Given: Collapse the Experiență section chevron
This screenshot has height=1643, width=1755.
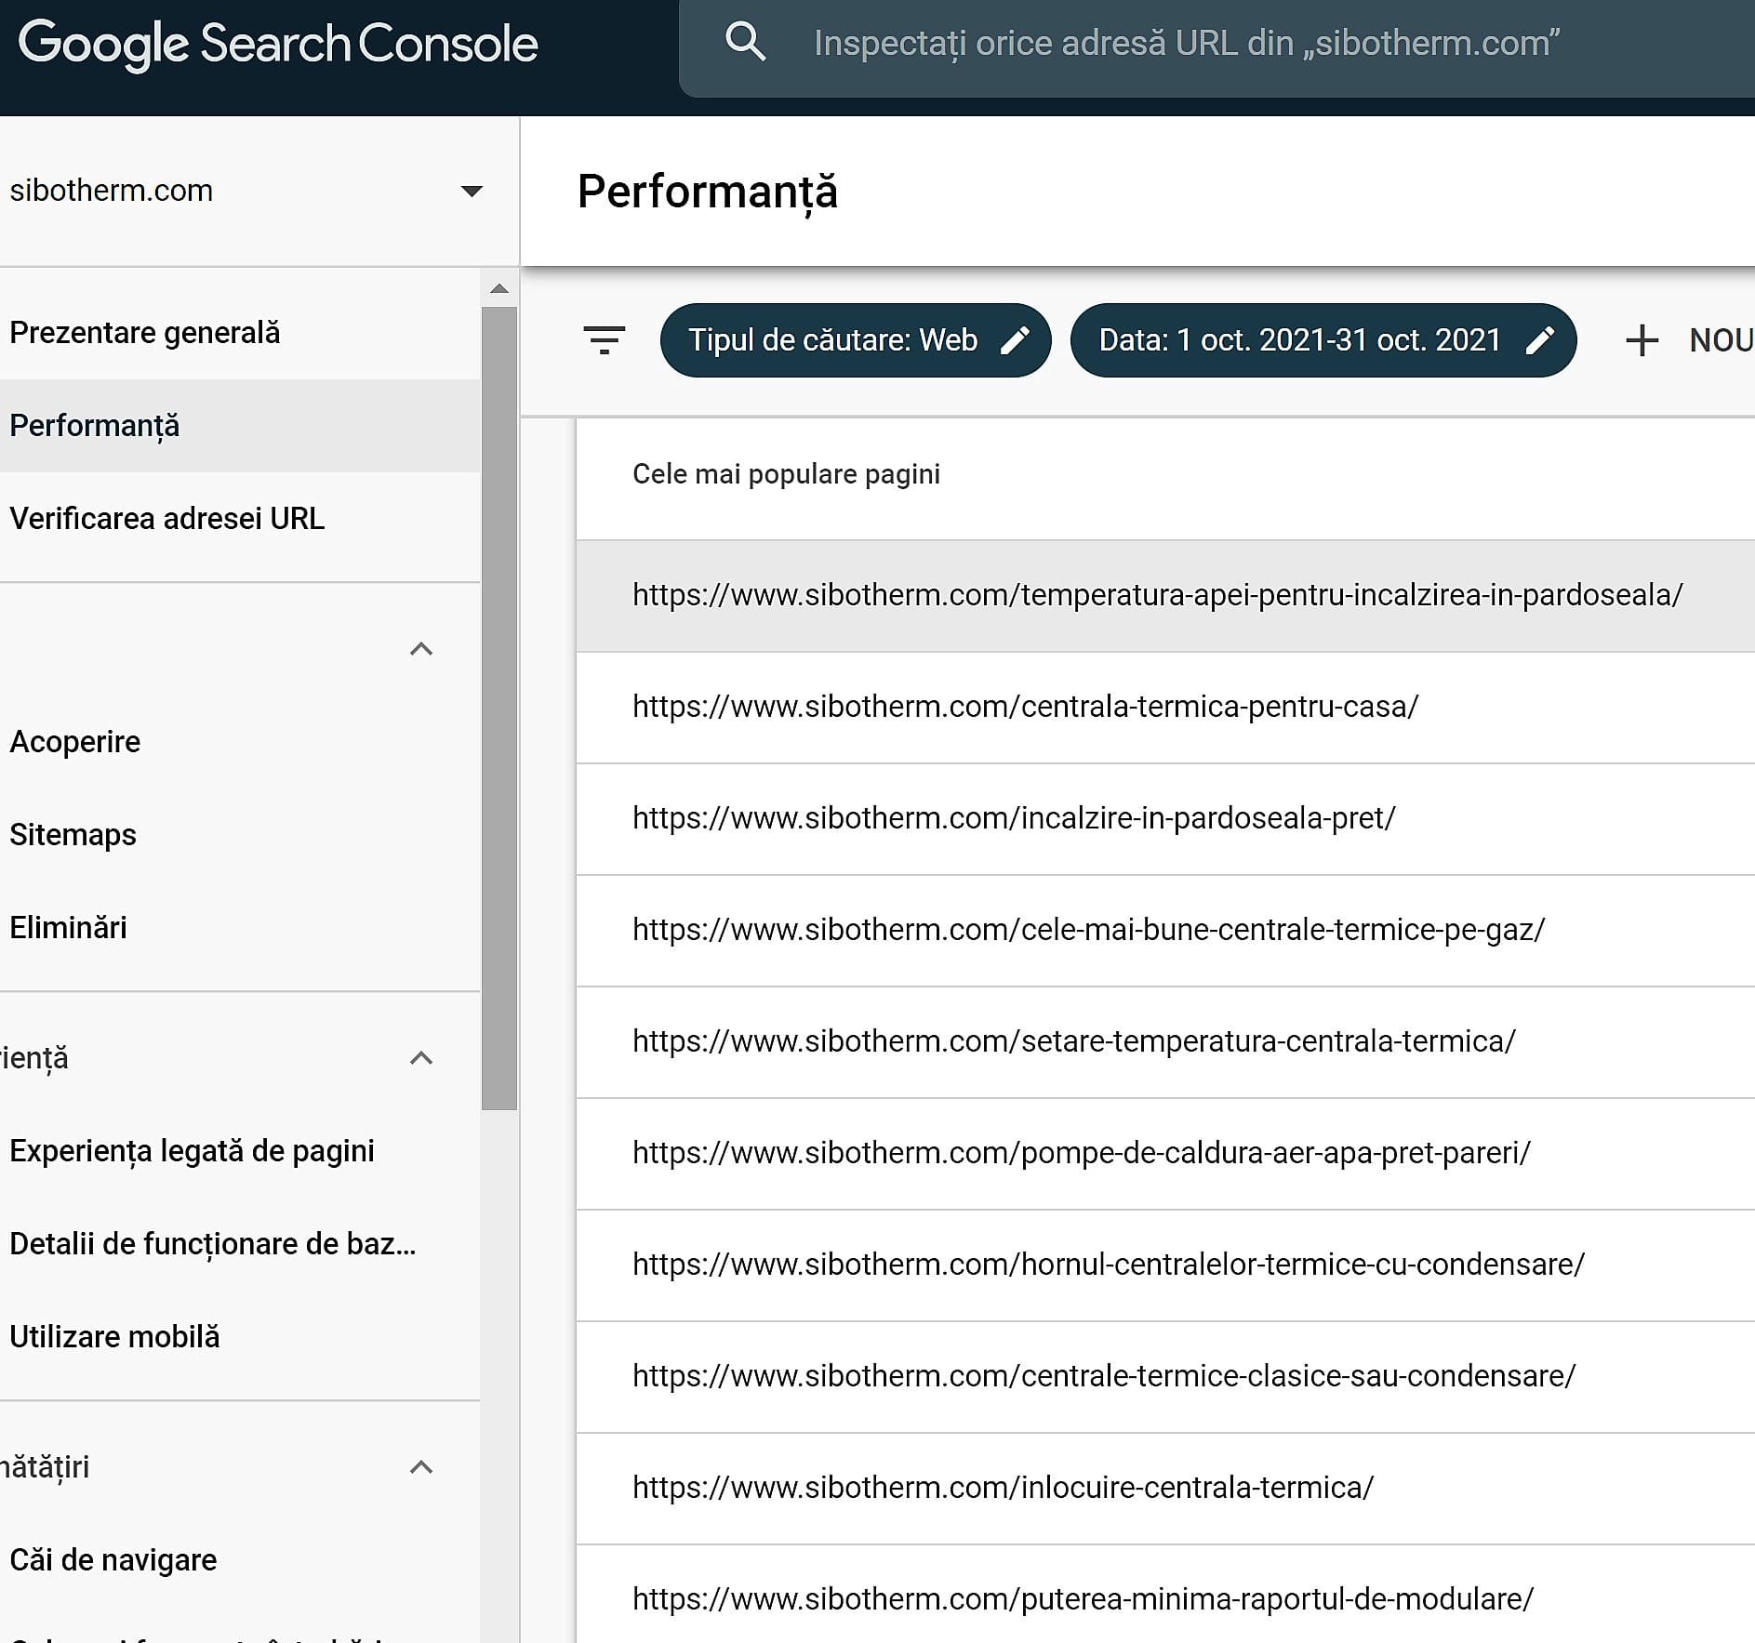Looking at the screenshot, I should tap(421, 1058).
